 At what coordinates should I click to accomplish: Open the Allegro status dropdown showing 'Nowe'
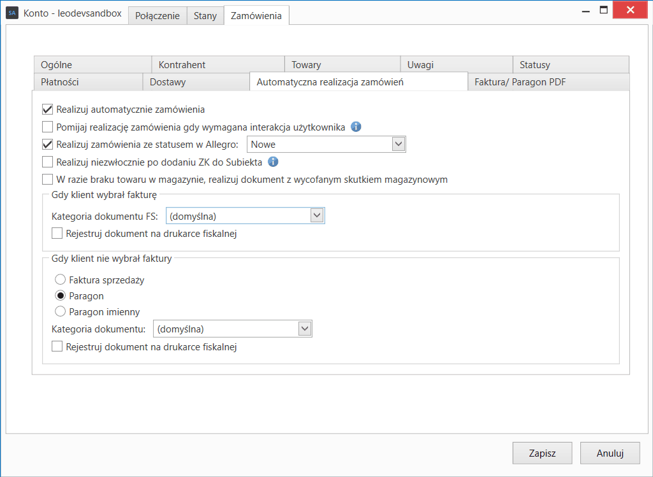326,145
